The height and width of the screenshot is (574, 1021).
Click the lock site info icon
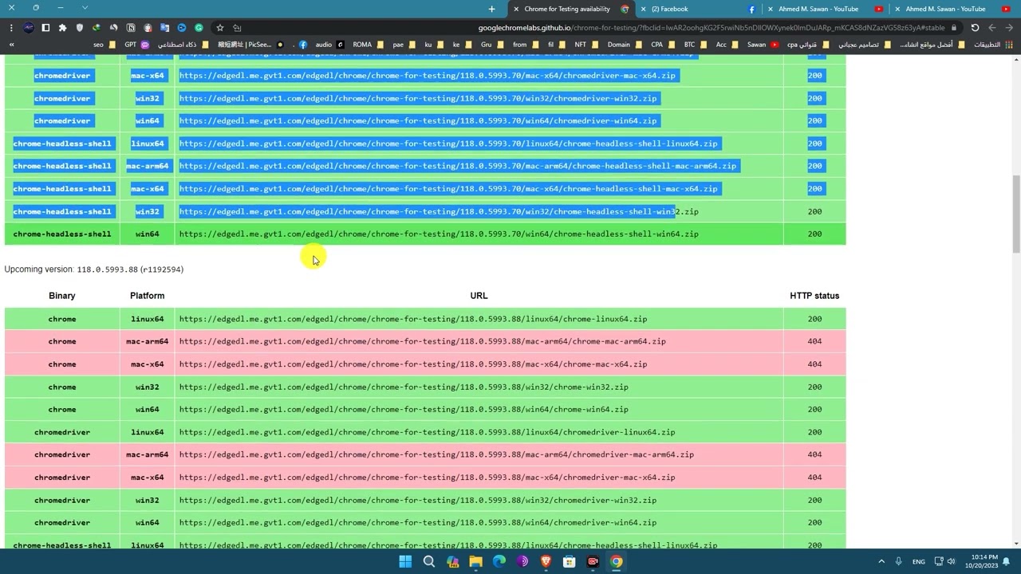pos(953,27)
